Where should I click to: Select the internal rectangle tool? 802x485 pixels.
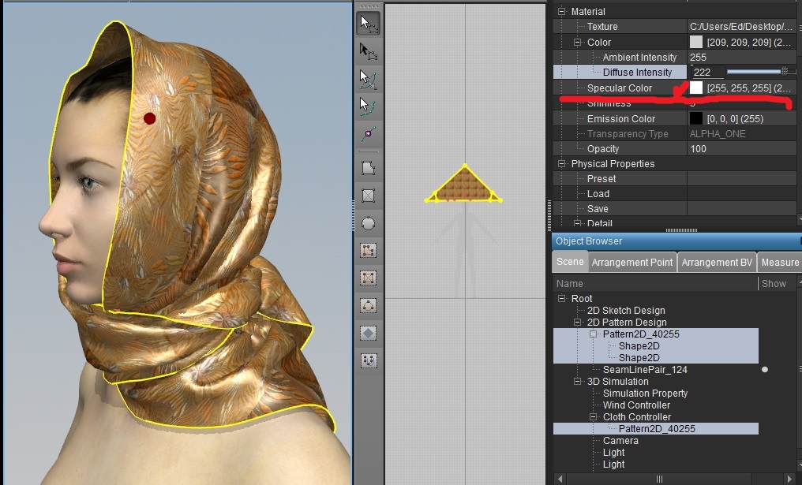(369, 278)
